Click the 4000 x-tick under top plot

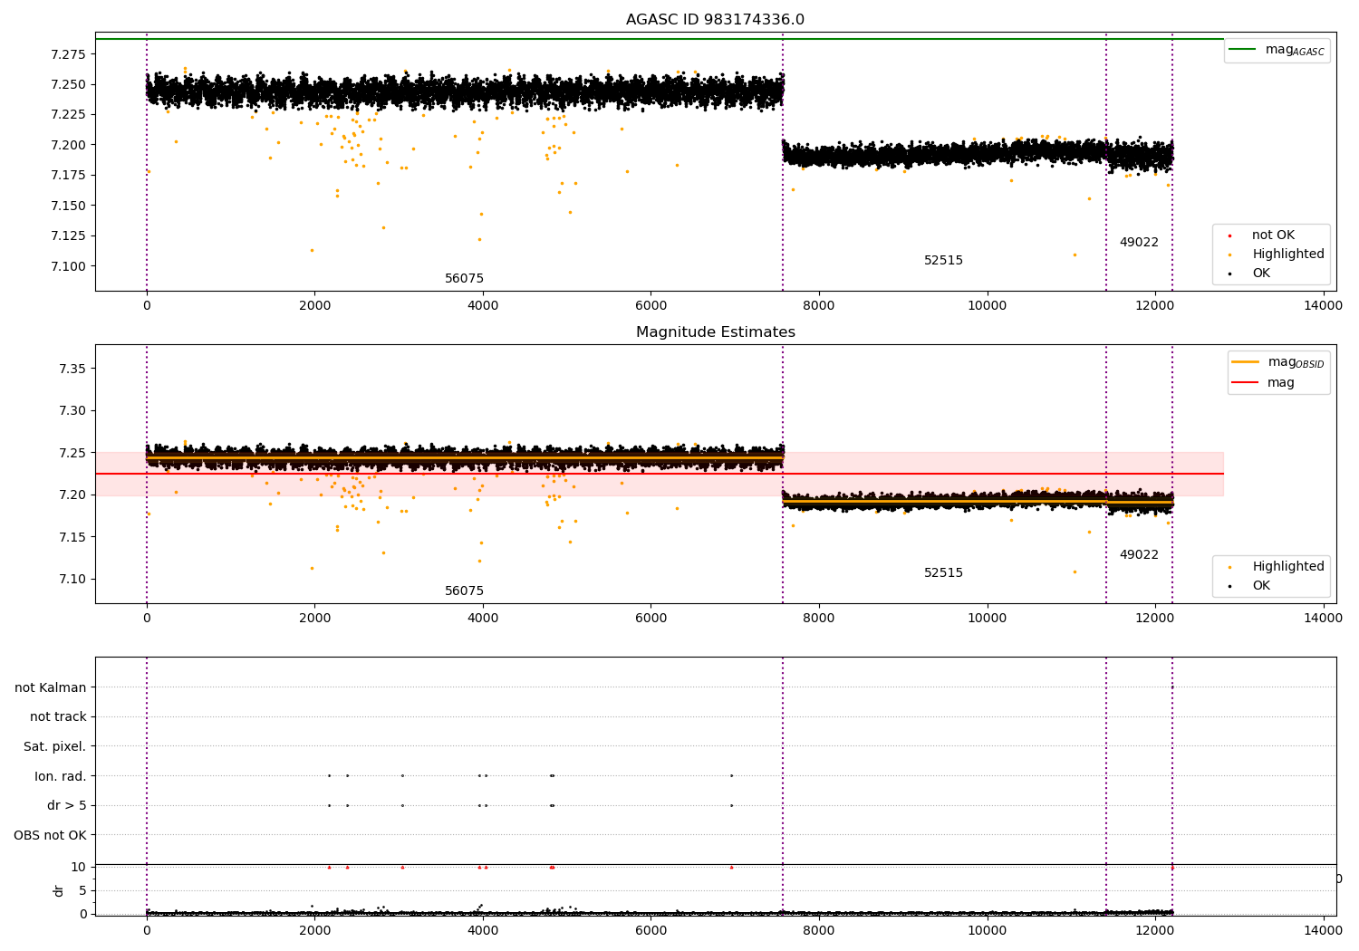[x=483, y=306]
